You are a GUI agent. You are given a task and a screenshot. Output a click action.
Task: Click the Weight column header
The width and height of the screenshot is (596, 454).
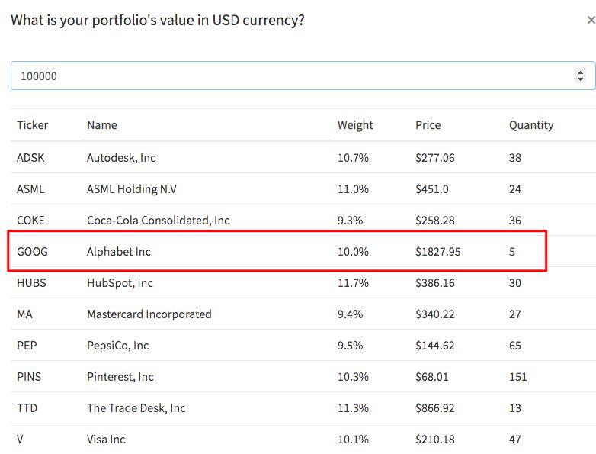click(x=355, y=125)
